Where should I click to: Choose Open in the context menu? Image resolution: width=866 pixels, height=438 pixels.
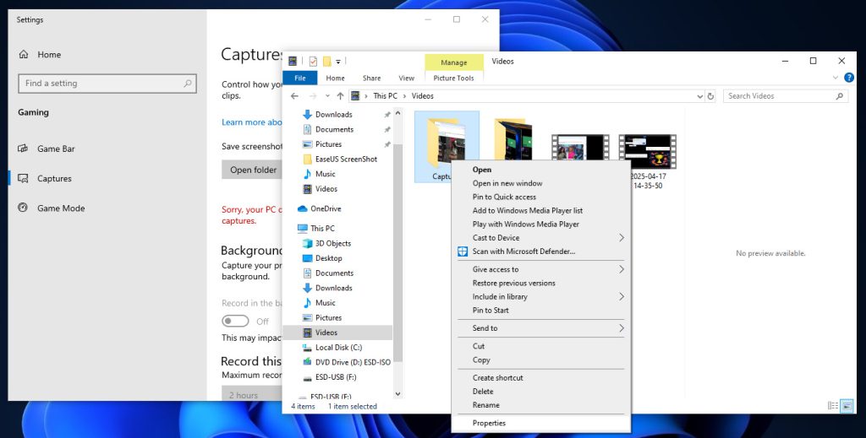point(541,170)
